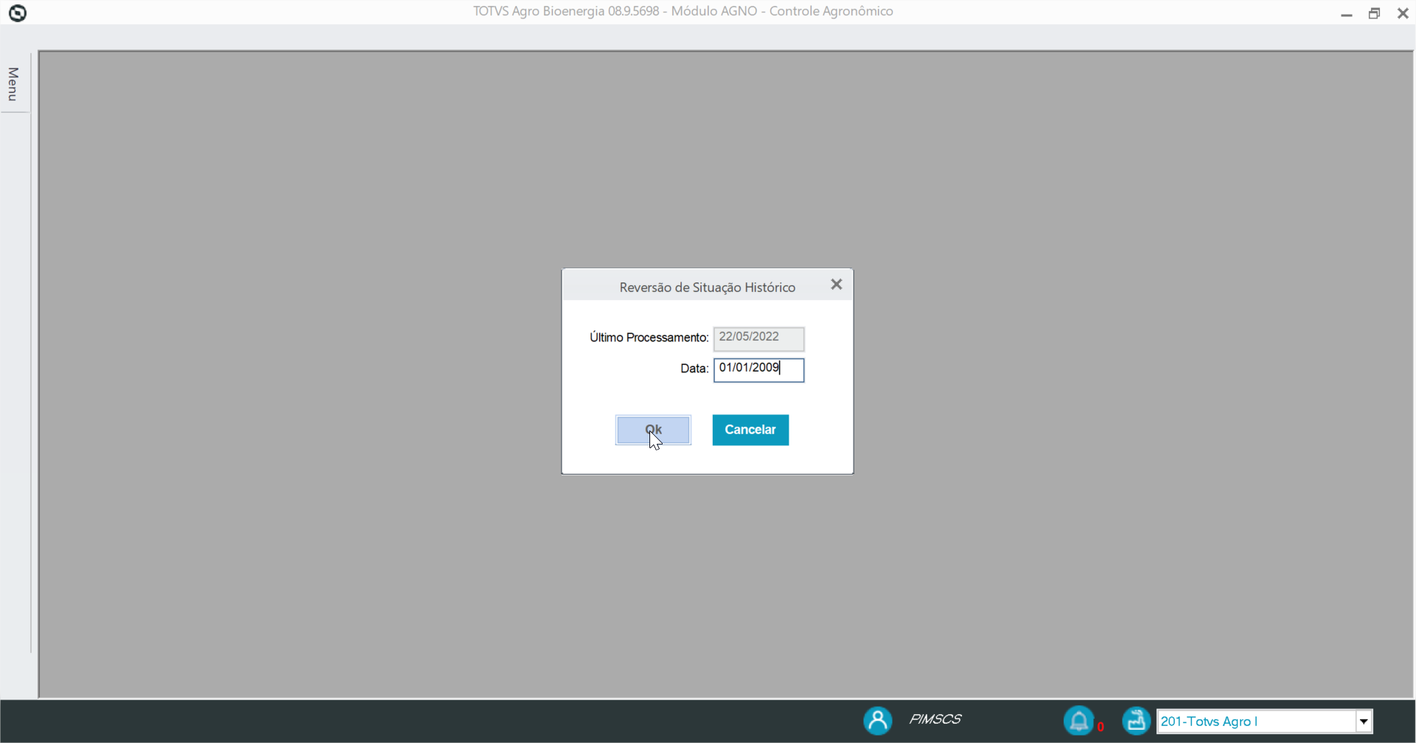Close the TOTVS Agro Bioenergia window

point(1403,13)
